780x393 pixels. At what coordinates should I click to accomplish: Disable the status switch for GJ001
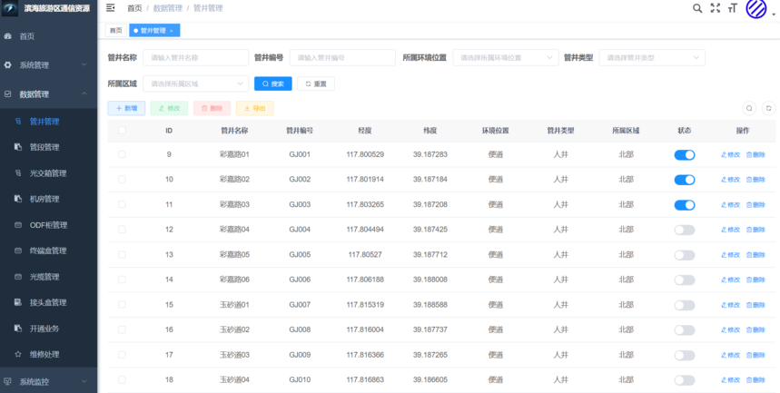click(x=685, y=155)
